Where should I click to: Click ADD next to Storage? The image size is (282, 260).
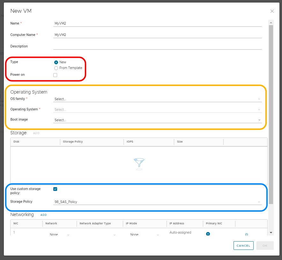point(36,133)
